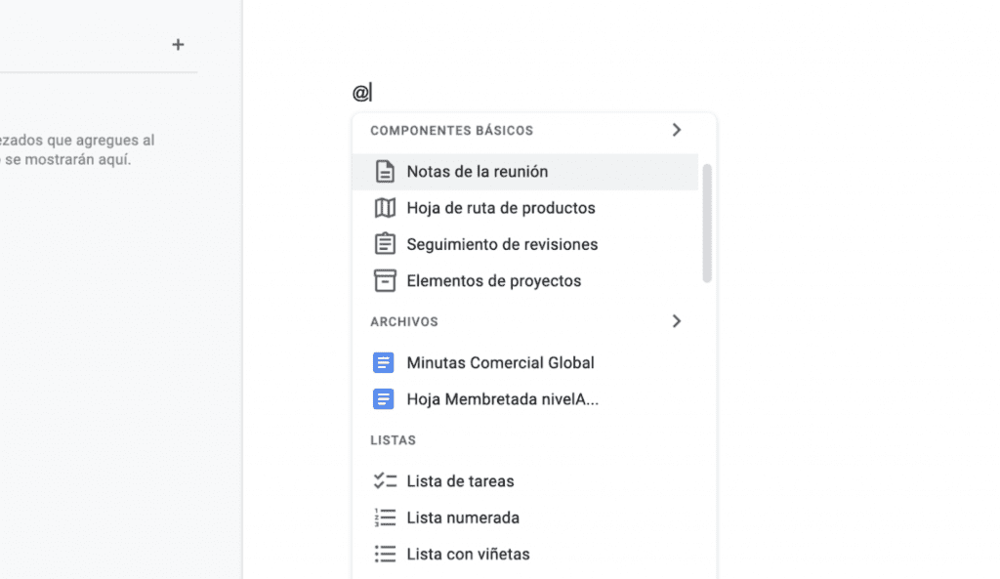This screenshot has width=1000, height=579.
Task: Click the dropdown menu scrollbar
Action: [x=707, y=224]
